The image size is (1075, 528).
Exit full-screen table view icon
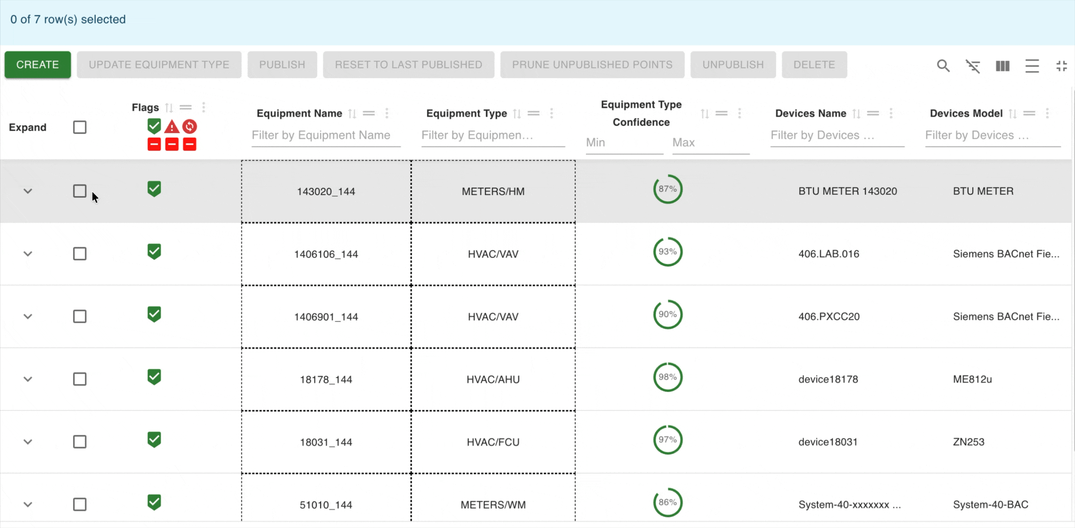[1061, 66]
